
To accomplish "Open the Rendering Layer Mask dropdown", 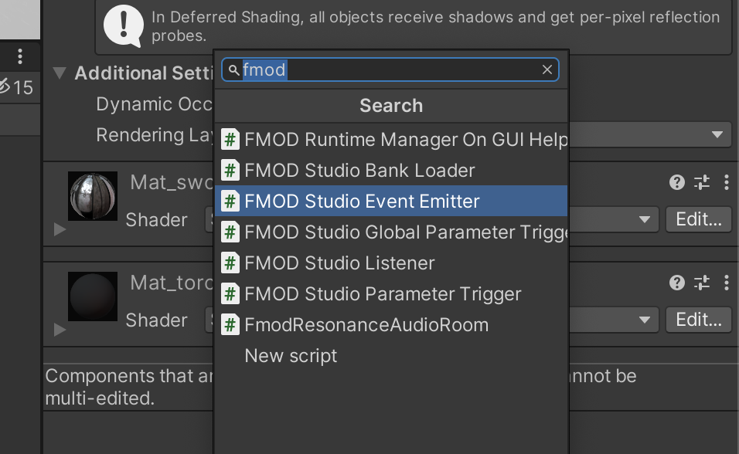I will tap(650, 134).
